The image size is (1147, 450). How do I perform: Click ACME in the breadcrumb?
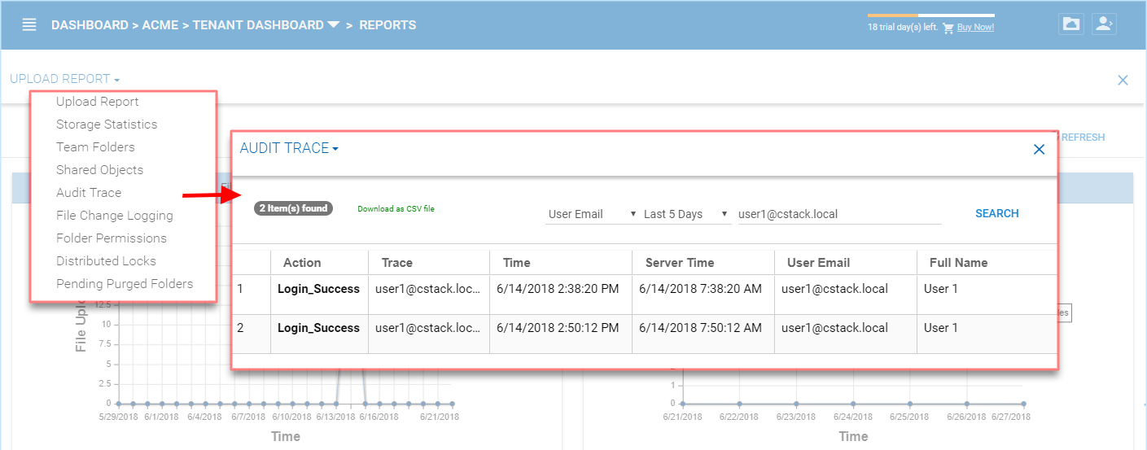pyautogui.click(x=160, y=25)
